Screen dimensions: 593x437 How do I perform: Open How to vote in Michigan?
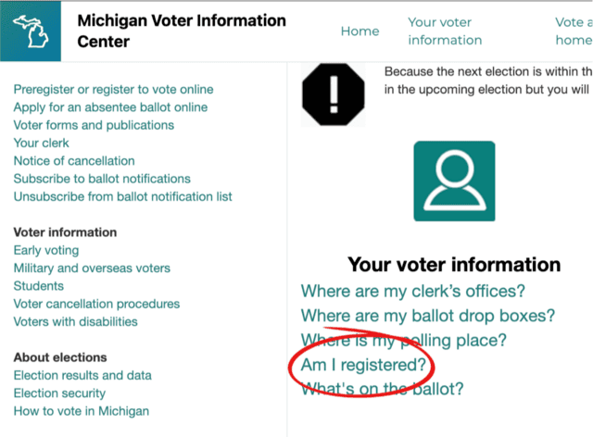point(81,411)
